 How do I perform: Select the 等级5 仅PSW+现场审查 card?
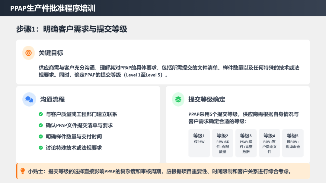(293, 143)
